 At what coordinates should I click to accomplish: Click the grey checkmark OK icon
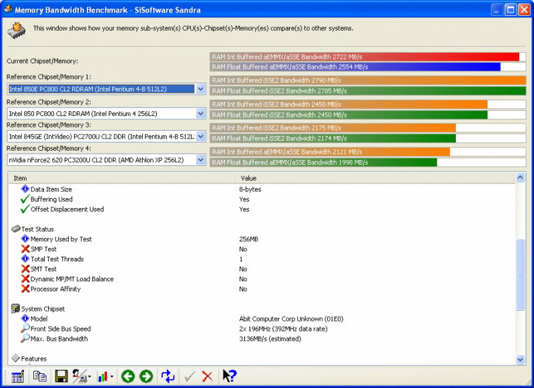coord(190,377)
